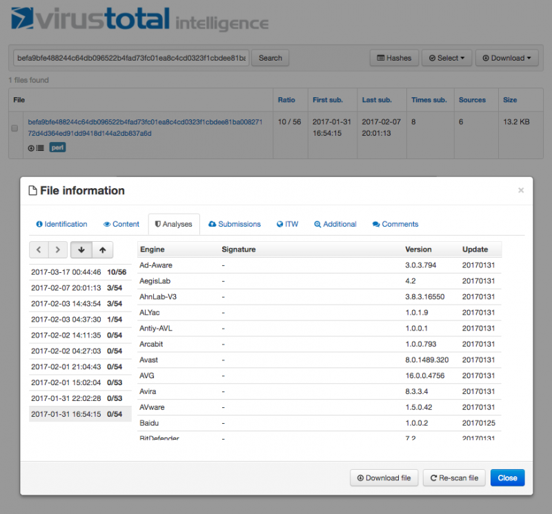Image resolution: width=552 pixels, height=514 pixels.
Task: Click the Hashes button
Action: 394,58
